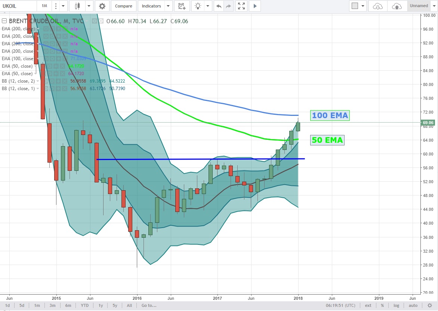438x311 pixels.
Task: Click the Compare button
Action: pos(123,6)
